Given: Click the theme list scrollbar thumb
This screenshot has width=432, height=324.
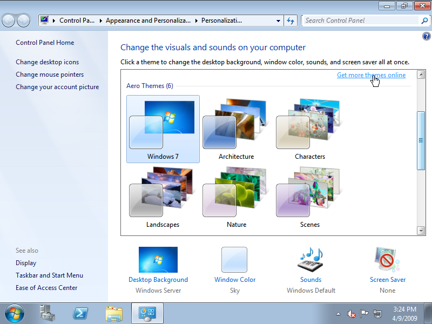Looking at the screenshot, I should [421, 140].
